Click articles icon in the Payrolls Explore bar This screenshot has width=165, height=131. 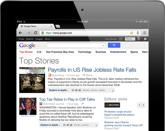point(73,90)
